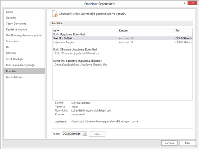Click the help question mark icon
199x149 pixels.
185,3
